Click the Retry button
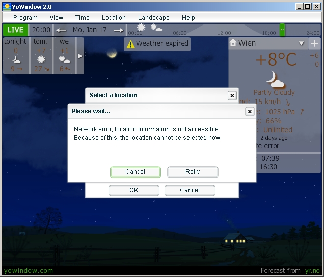The height and width of the screenshot is (277, 324). tap(193, 172)
